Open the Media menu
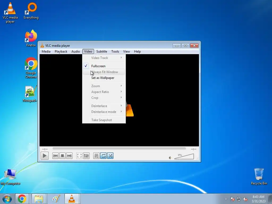 pos(46,52)
